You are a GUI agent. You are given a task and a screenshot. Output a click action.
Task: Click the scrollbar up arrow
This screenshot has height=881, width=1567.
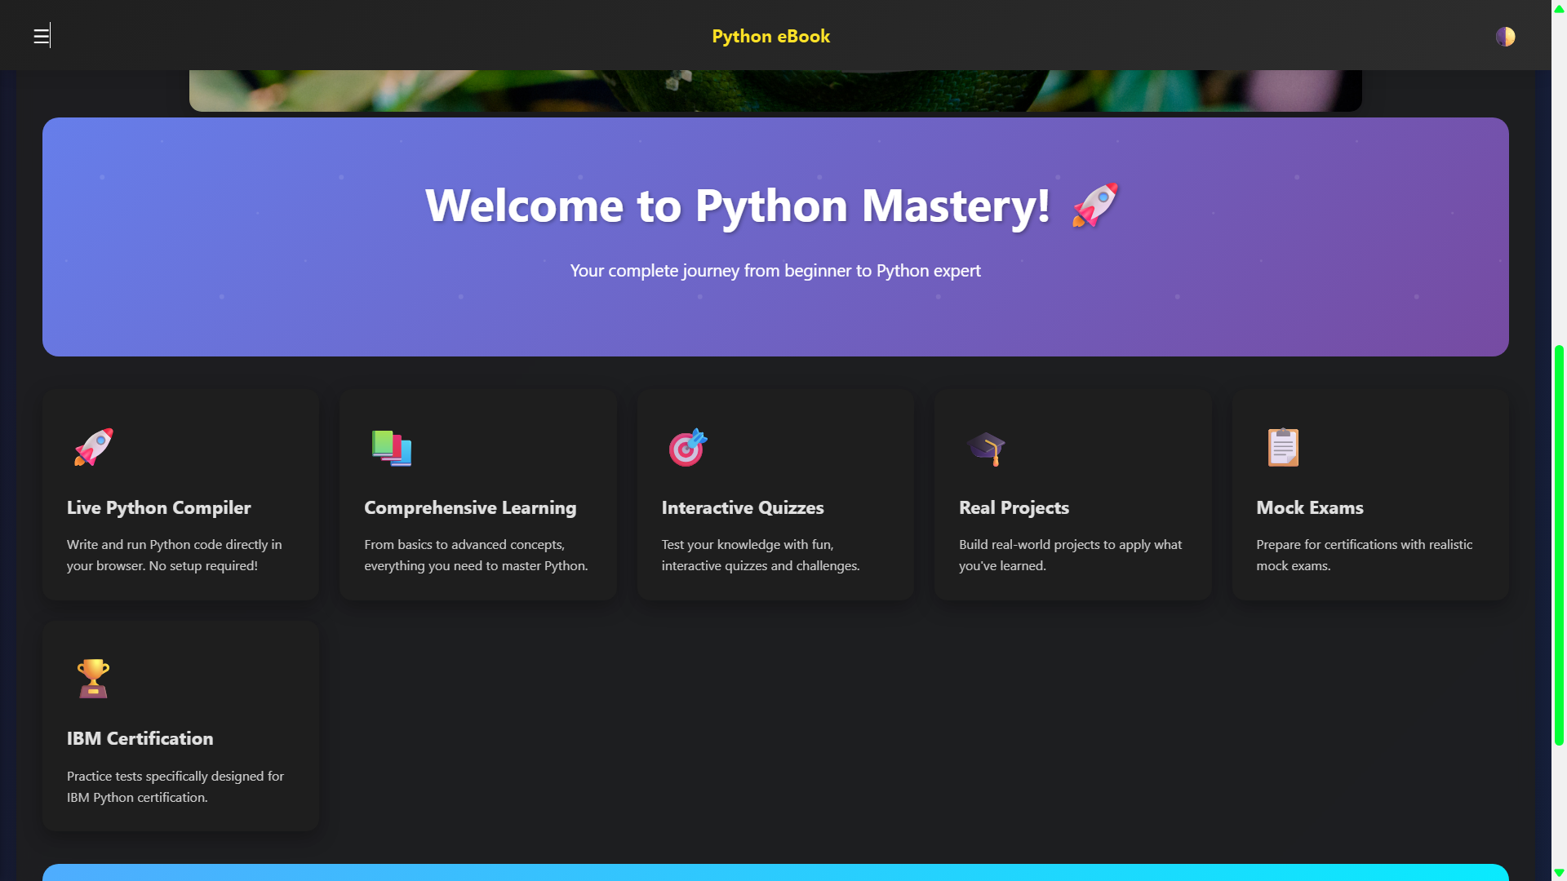[1559, 9]
